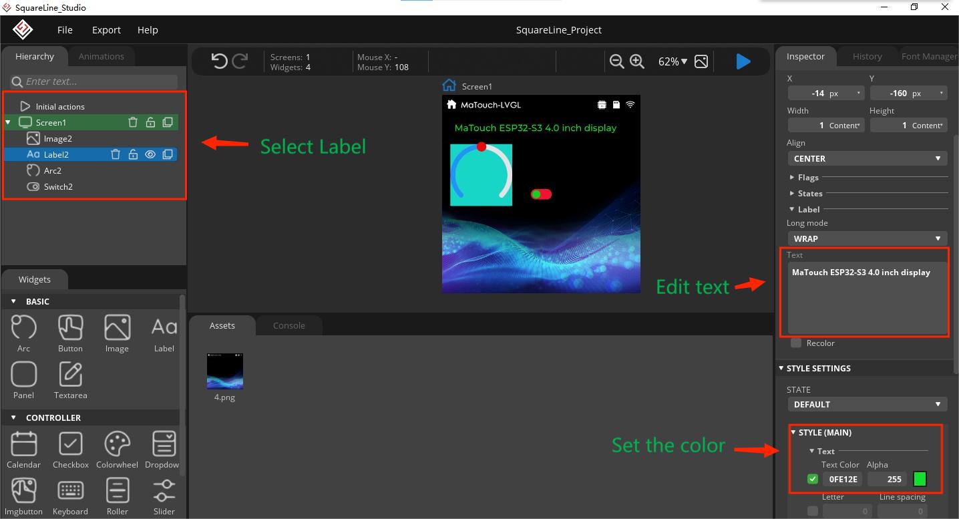Switch to the Animations tab
Image resolution: width=959 pixels, height=519 pixels.
(102, 56)
